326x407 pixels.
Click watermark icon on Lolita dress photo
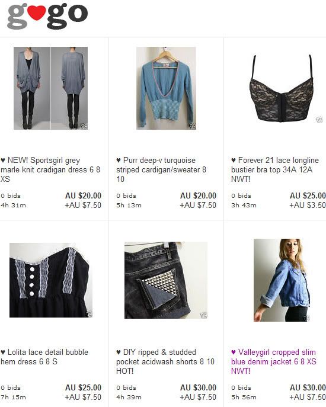click(x=89, y=314)
